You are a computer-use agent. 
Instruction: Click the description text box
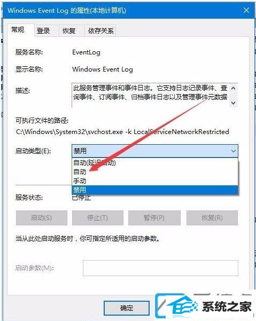(x=154, y=95)
